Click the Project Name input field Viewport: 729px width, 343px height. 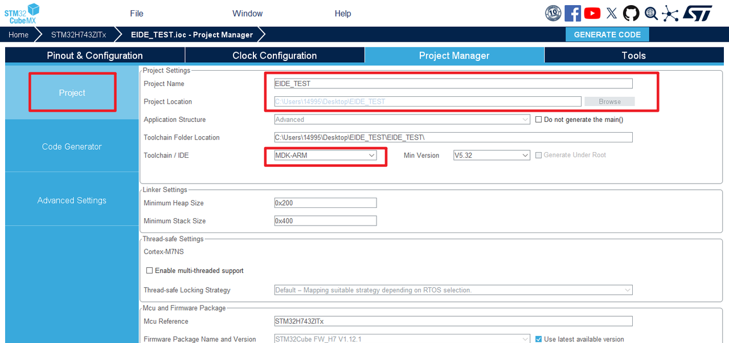point(453,83)
